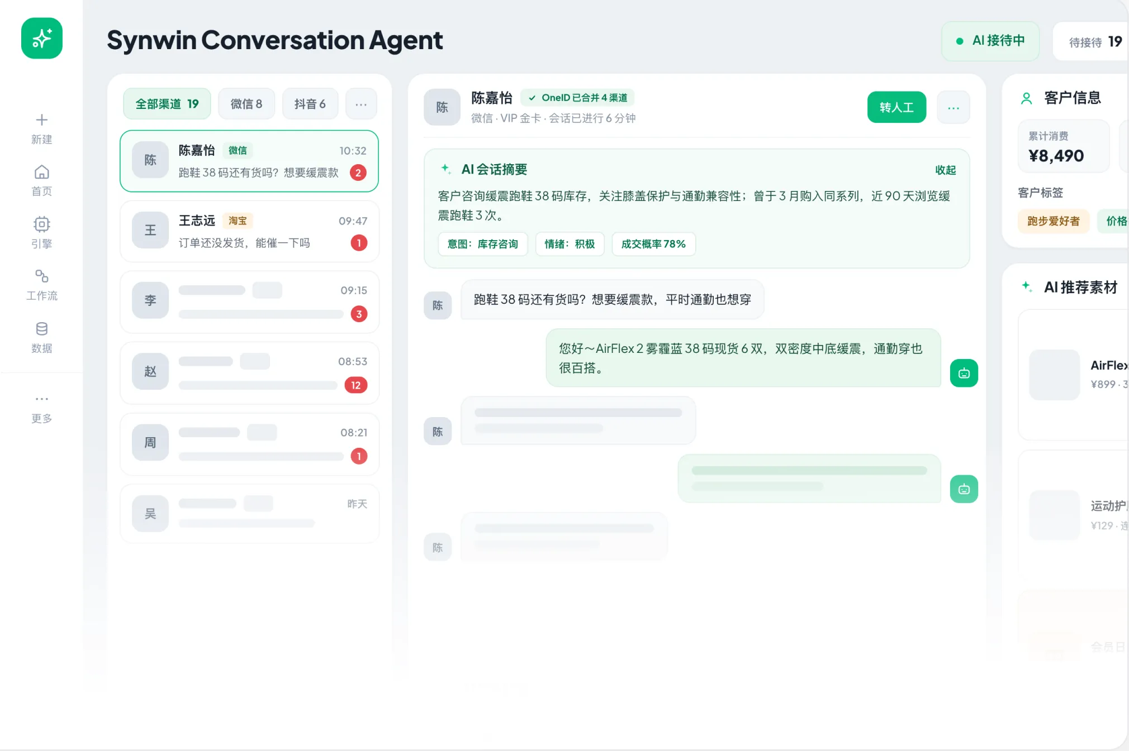
Task: Click the unread badge 12 on 赵's conversation
Action: (356, 385)
